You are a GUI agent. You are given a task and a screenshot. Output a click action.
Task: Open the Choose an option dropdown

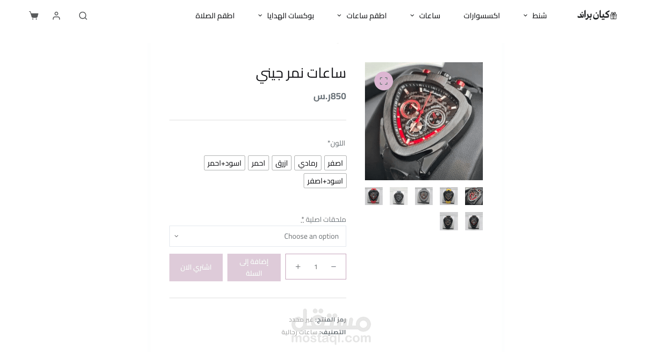[x=258, y=236]
